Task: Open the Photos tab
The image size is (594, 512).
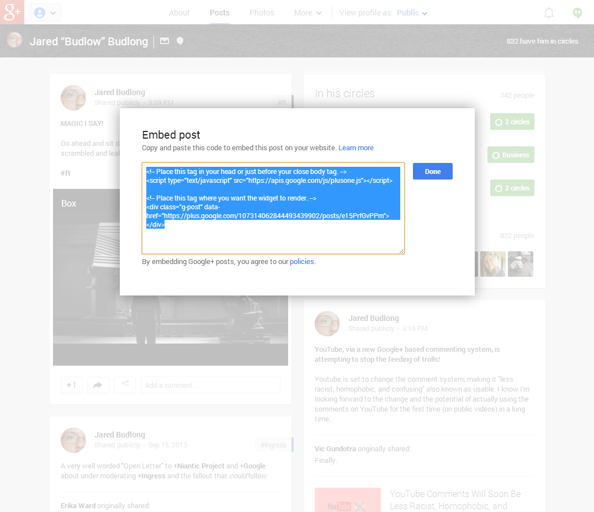Action: coord(262,13)
